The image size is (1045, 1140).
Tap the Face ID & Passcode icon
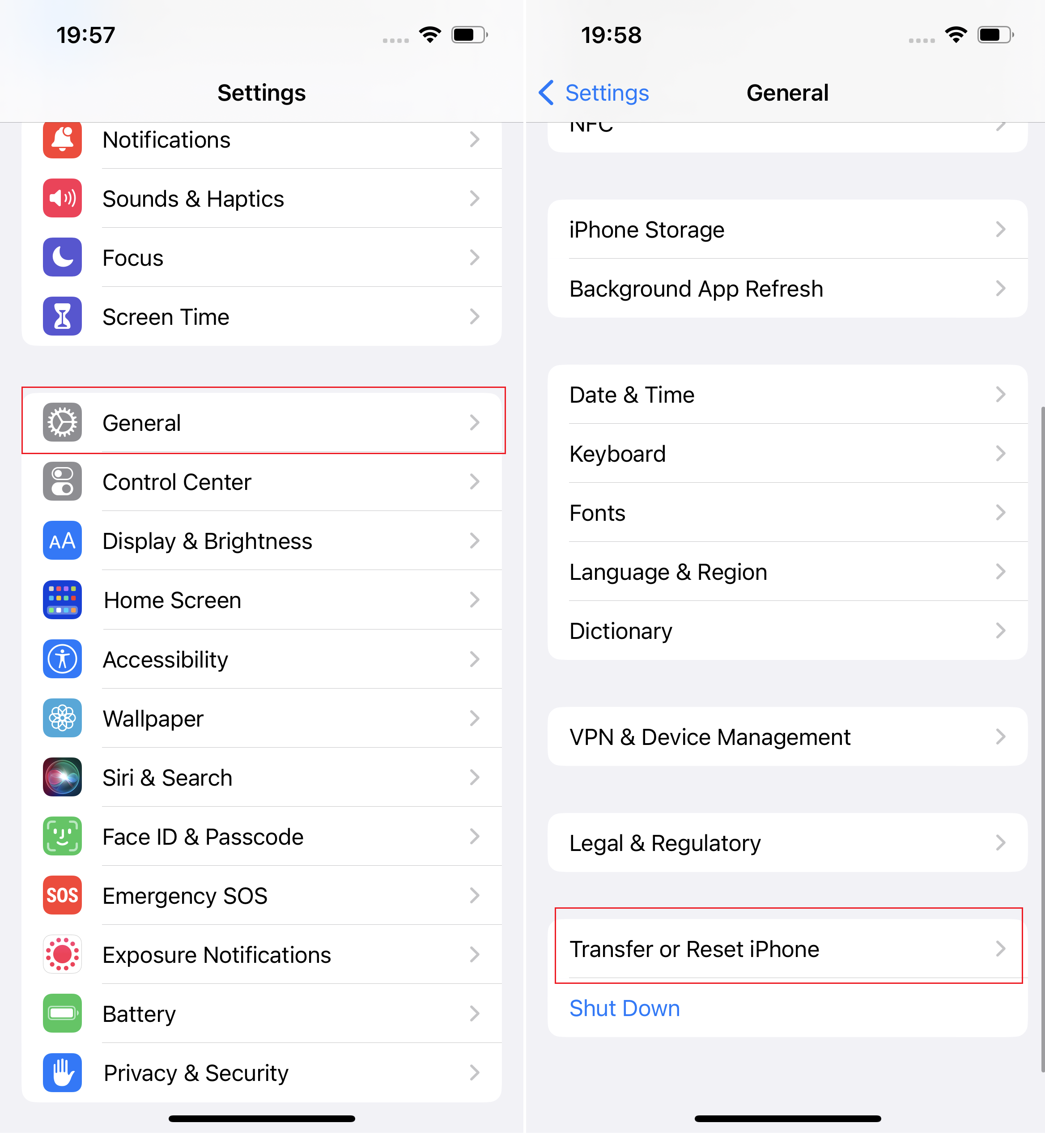(62, 837)
